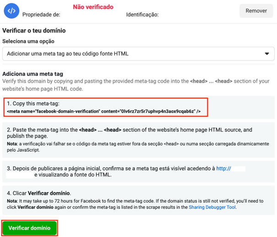Screen dimensions: 277x237
Task: Click the Adiciona uma meta tag heading
Action: coord(33,74)
